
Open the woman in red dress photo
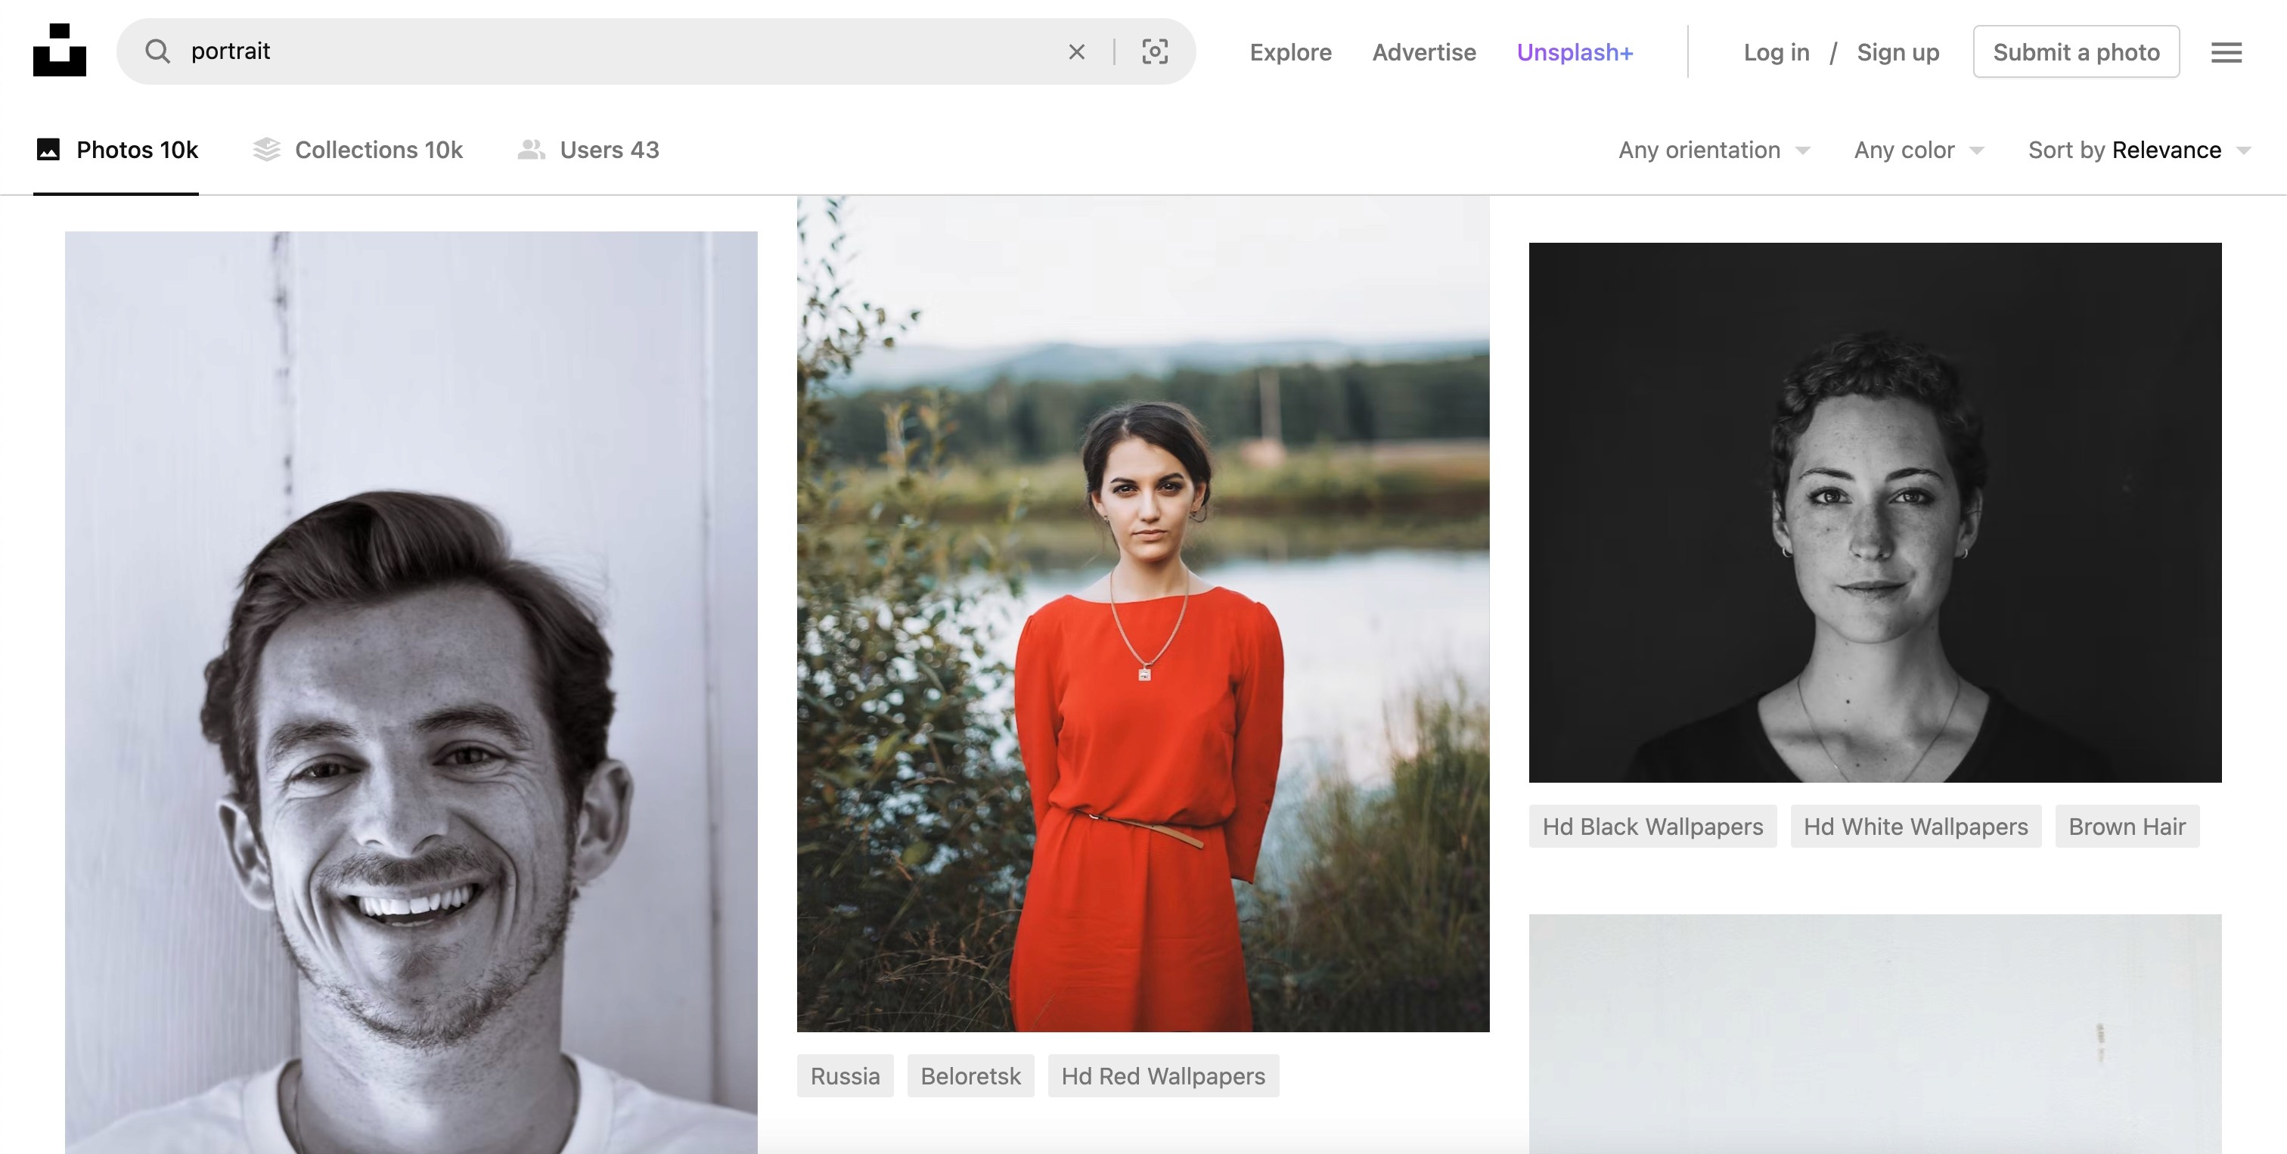pyautogui.click(x=1143, y=613)
